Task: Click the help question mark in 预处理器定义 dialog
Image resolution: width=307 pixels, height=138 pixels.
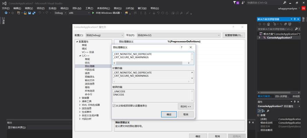Action: (182, 47)
